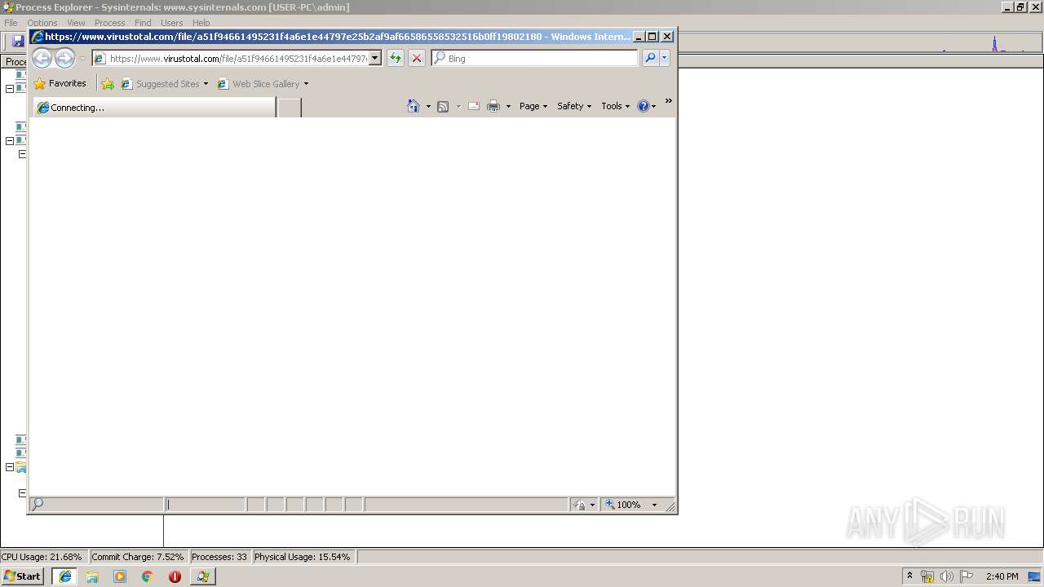1044x587 pixels.
Task: Expand the zoom level dropdown arrow
Action: coord(654,505)
